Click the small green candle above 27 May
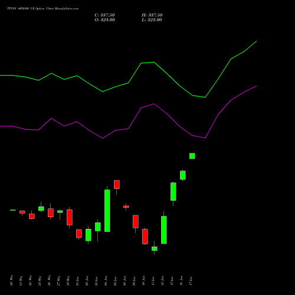Screen dimensions: 295x295 (x=60, y=212)
